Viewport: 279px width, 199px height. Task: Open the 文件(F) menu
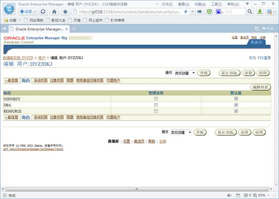tap(167, 4)
